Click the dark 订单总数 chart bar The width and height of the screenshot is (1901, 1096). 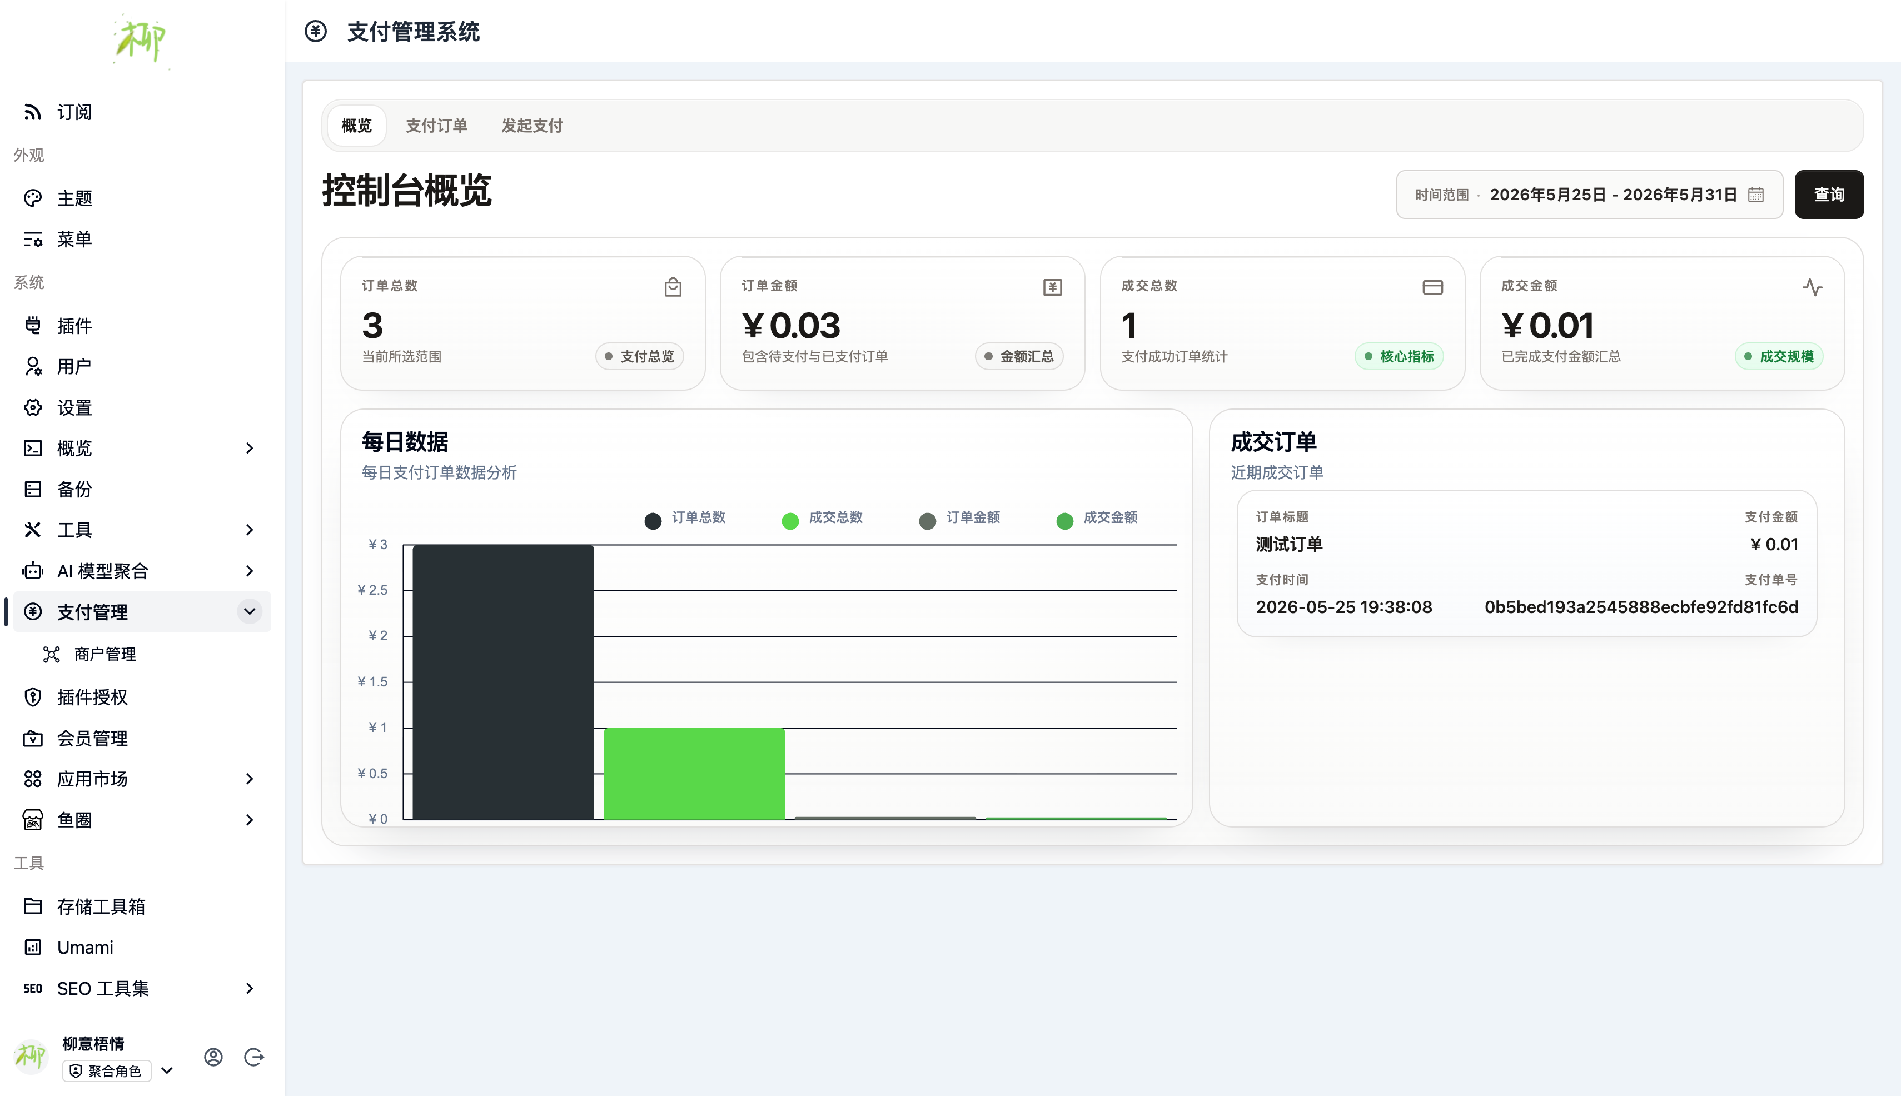(x=504, y=682)
